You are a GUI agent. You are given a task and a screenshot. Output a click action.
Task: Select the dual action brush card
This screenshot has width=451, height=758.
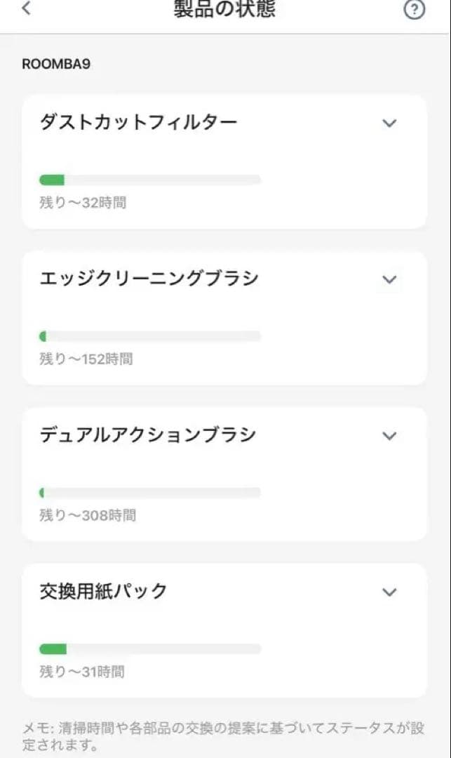[x=224, y=470]
